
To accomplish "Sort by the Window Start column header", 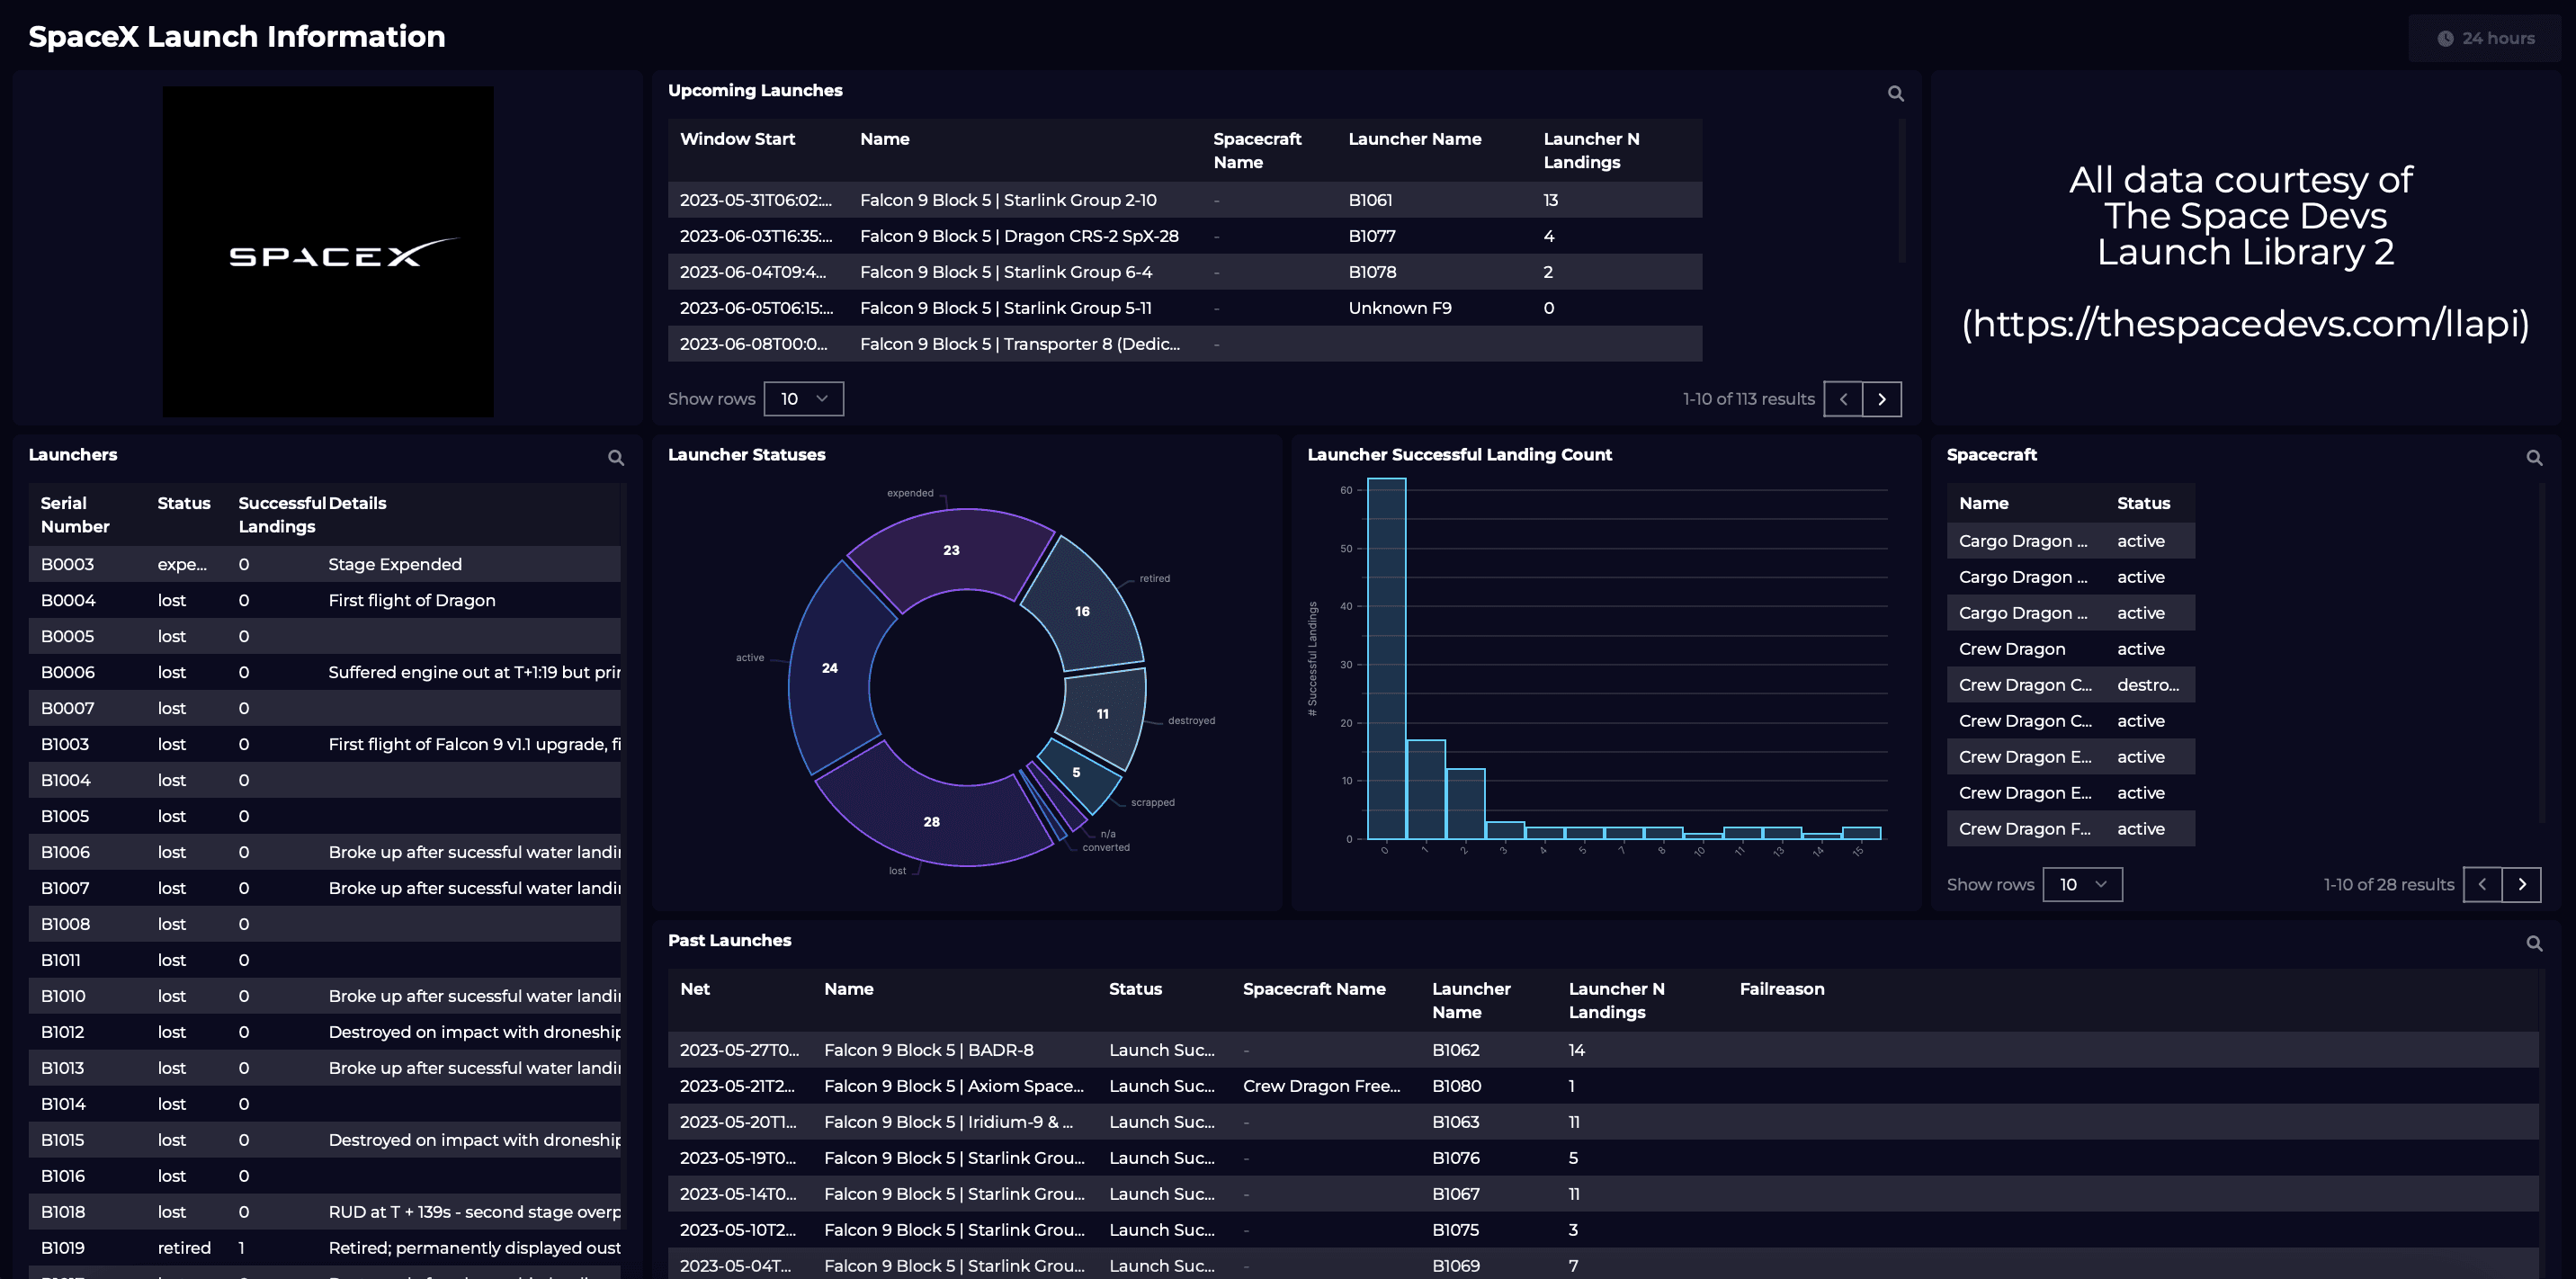I will point(737,139).
